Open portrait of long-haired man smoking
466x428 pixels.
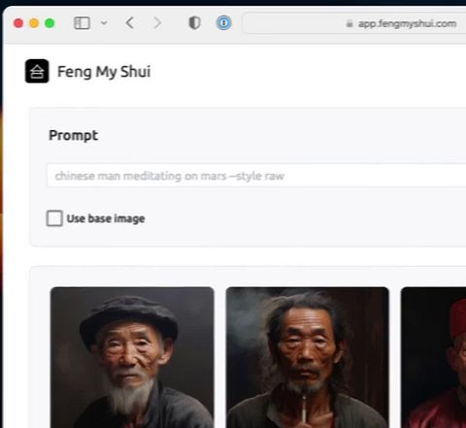(x=308, y=357)
